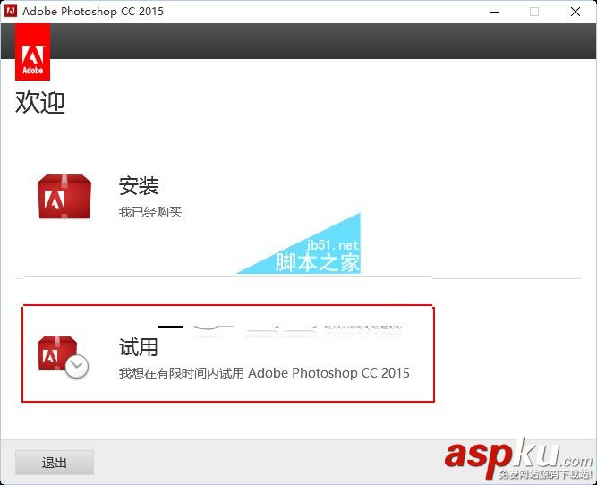This screenshot has height=485, width=597.
Task: Click the trial description mentioning Photoshop CC 2015
Action: tap(264, 372)
